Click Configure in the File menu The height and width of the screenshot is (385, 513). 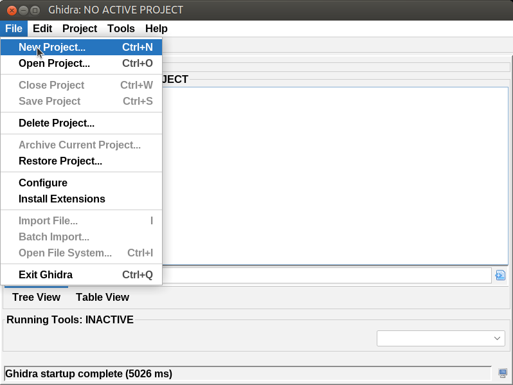(81, 183)
